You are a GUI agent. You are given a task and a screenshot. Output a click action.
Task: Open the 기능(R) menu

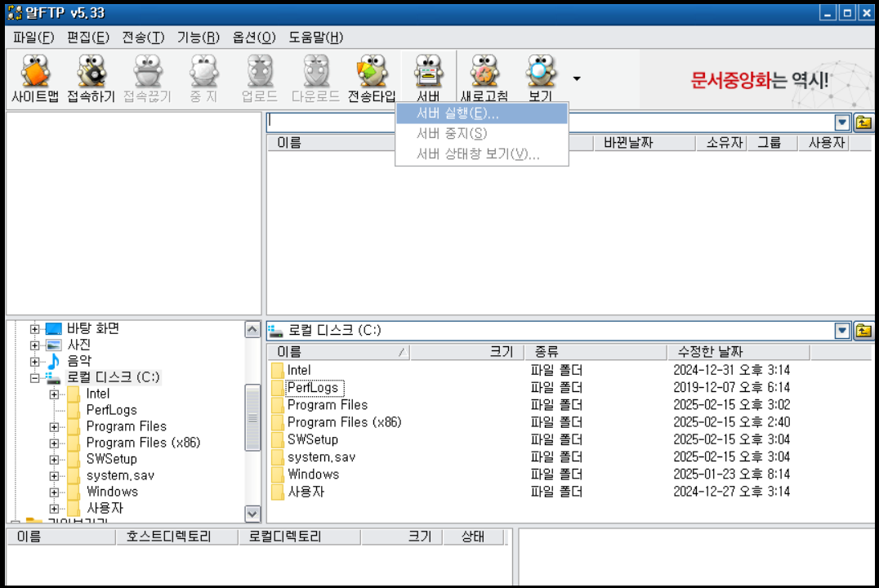pos(199,38)
